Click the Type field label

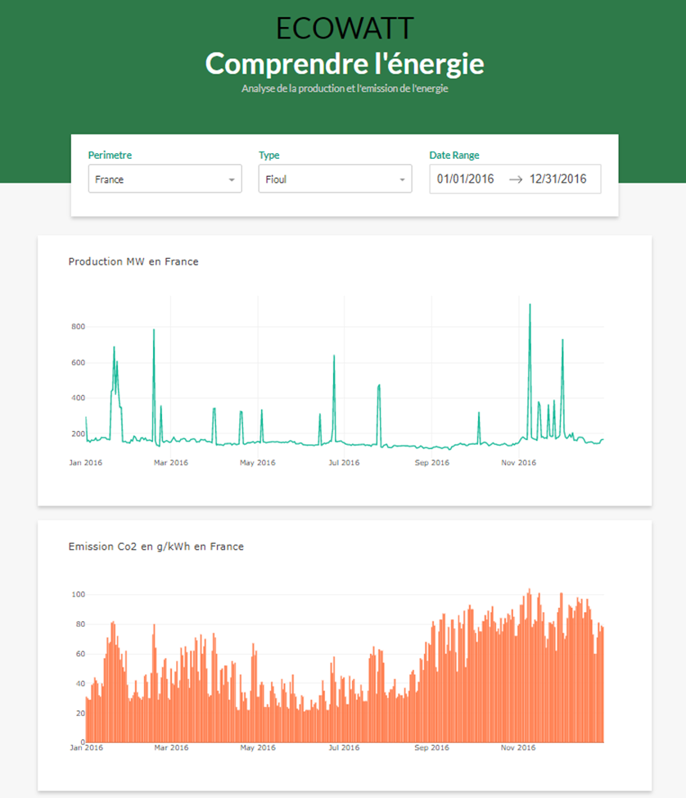pos(269,155)
